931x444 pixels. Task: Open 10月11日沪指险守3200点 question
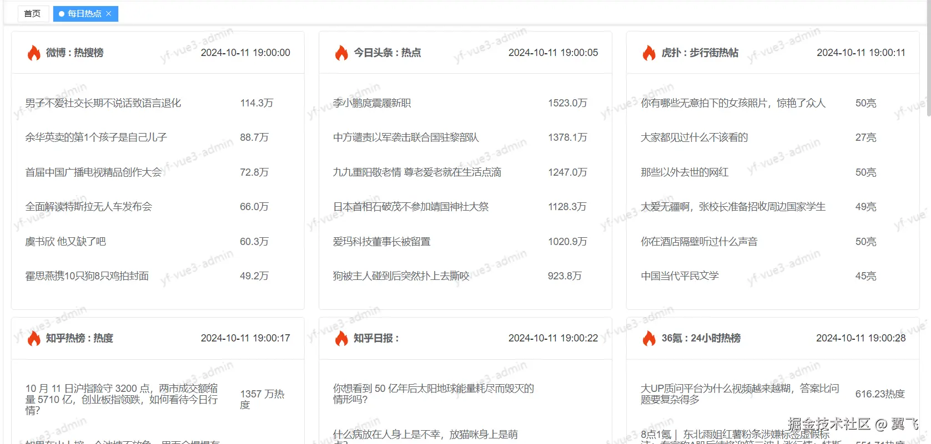[122, 400]
